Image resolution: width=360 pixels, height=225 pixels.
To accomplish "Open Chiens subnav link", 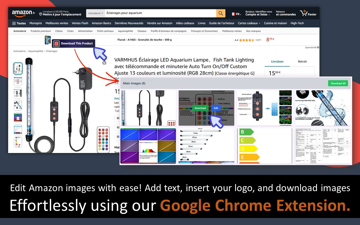I will [x=59, y=31].
